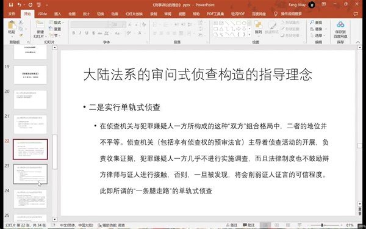Screen dimensions: 366x229
Task: Adjust the zoom slider in status bar
Action: click(322, 225)
